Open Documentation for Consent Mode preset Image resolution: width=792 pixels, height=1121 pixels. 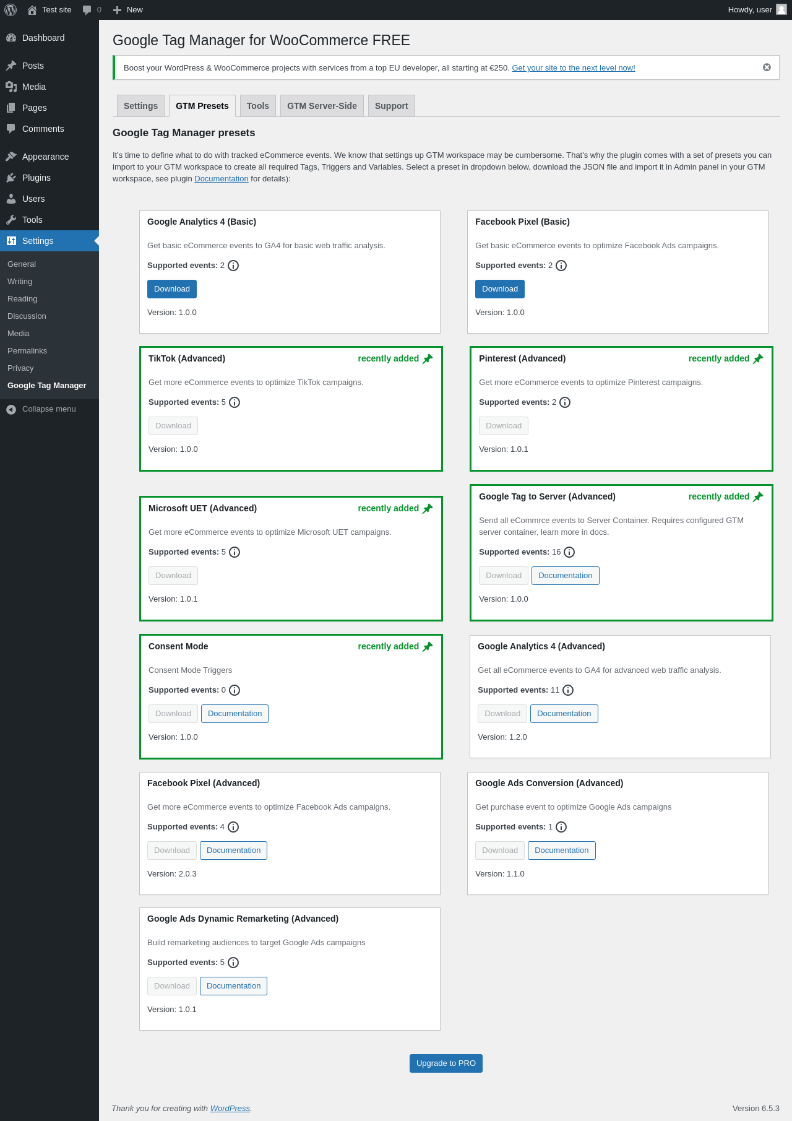[x=235, y=714]
